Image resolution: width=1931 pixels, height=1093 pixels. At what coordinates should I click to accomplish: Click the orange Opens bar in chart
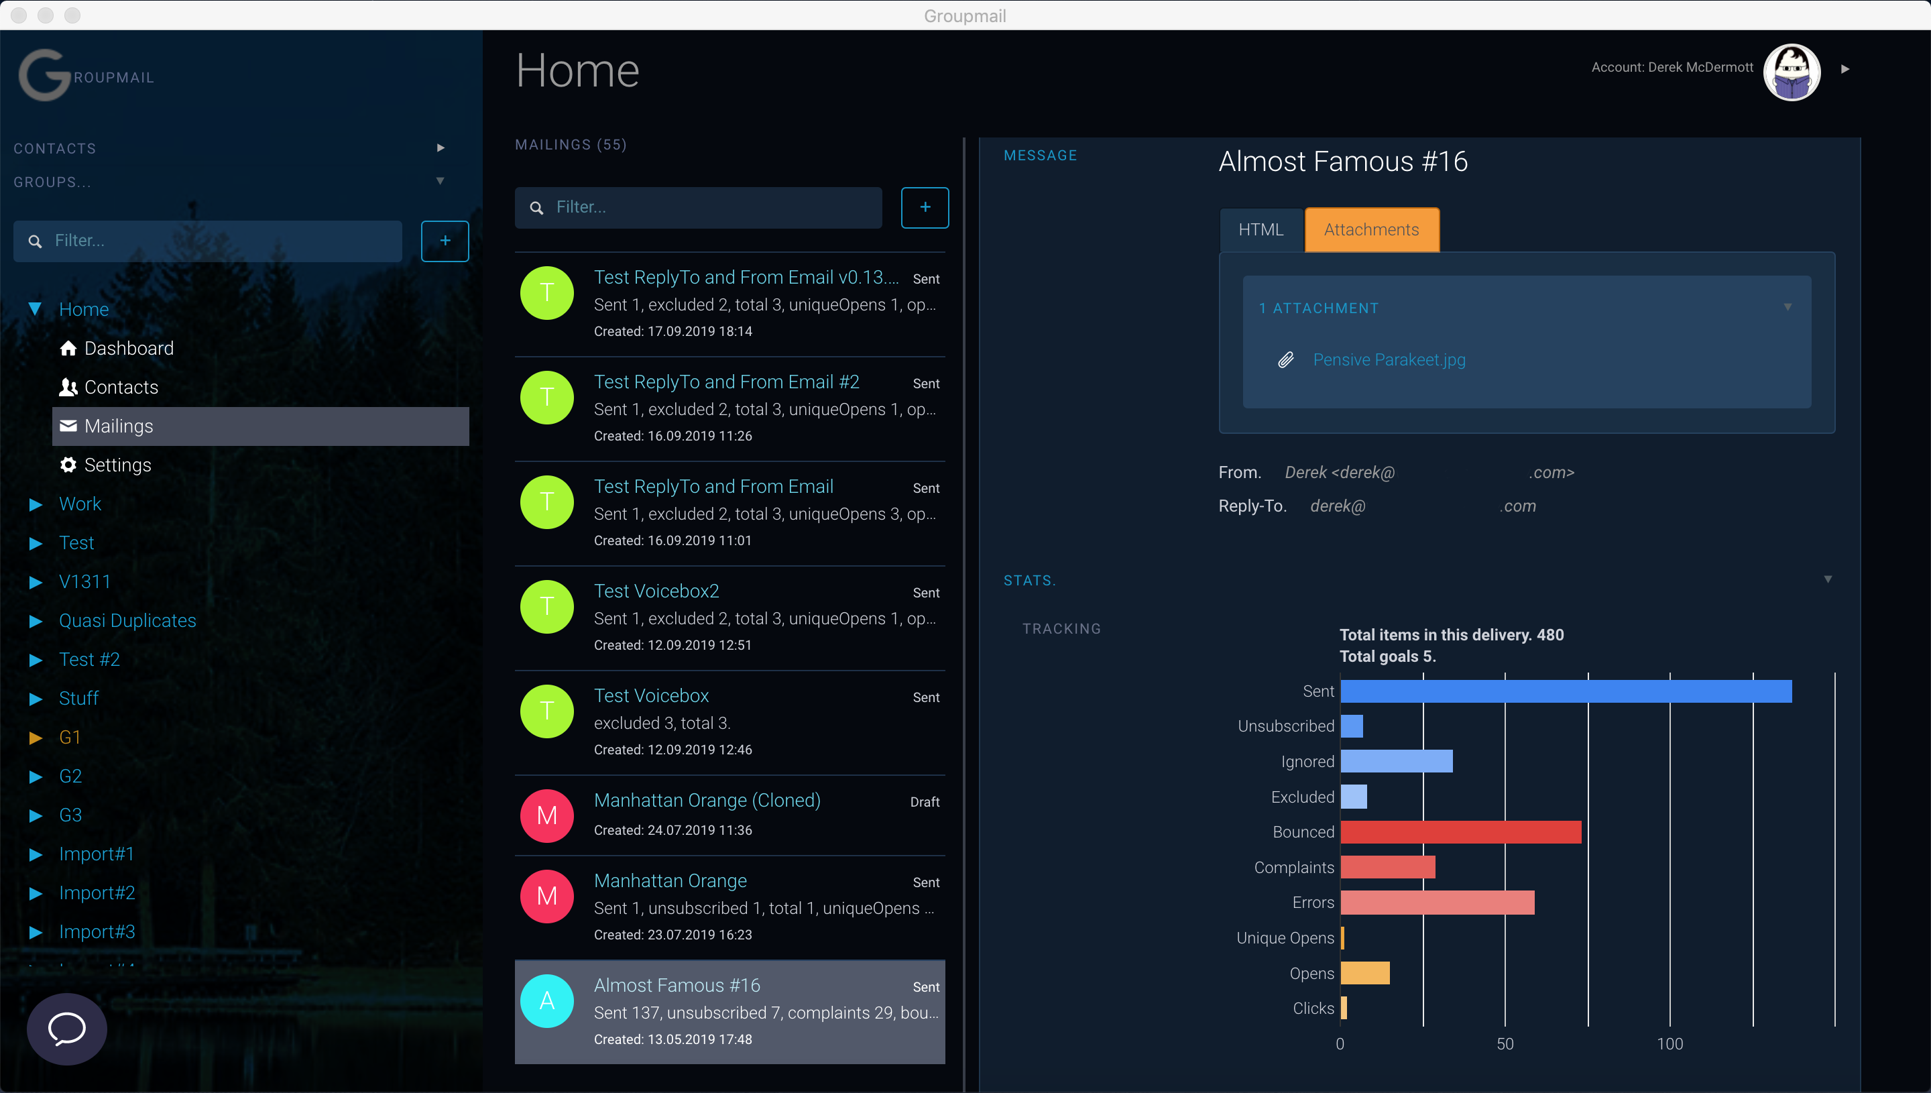1365,973
